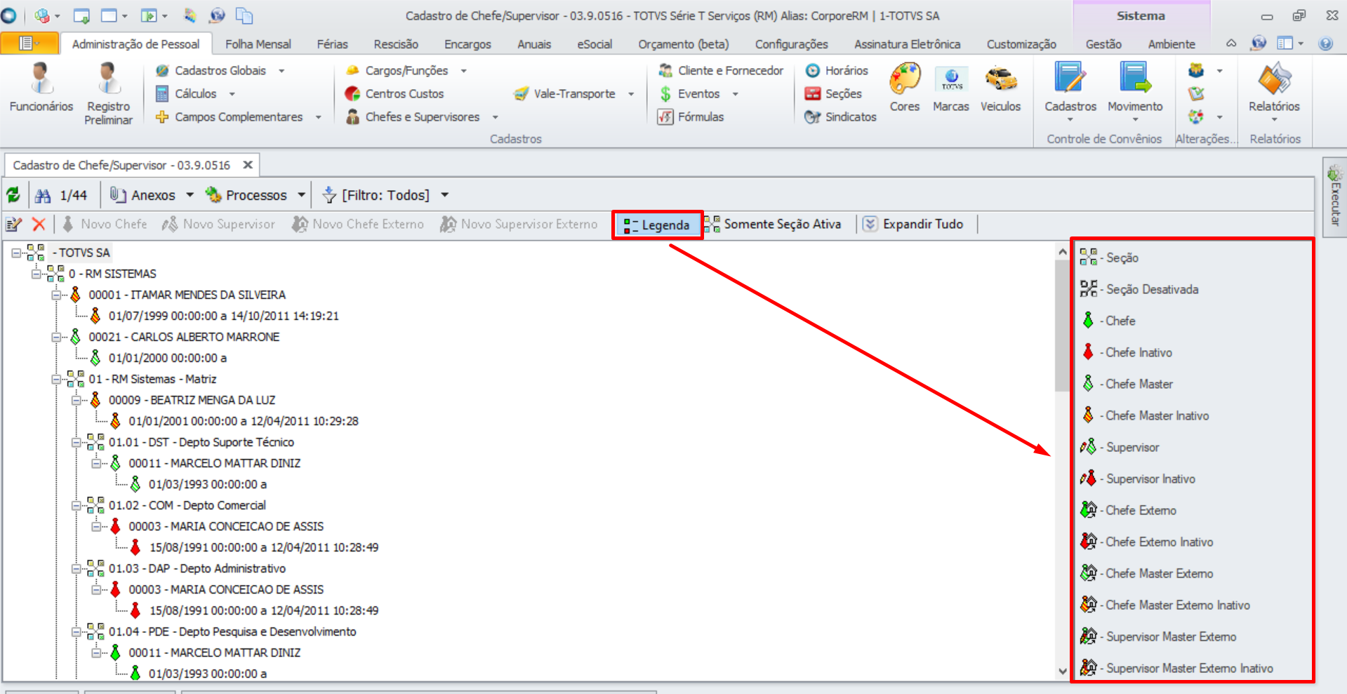
Task: Select 00021 - CARLOS ALBERTO MARRONE
Action: tap(184, 337)
